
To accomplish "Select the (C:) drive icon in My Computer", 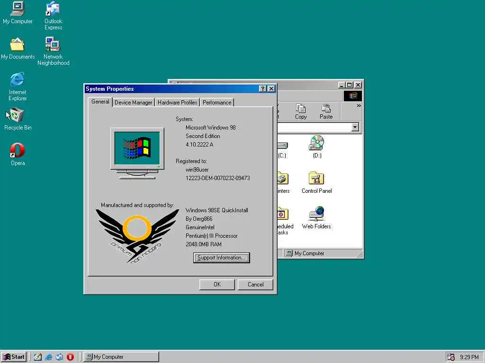I will pos(282,150).
